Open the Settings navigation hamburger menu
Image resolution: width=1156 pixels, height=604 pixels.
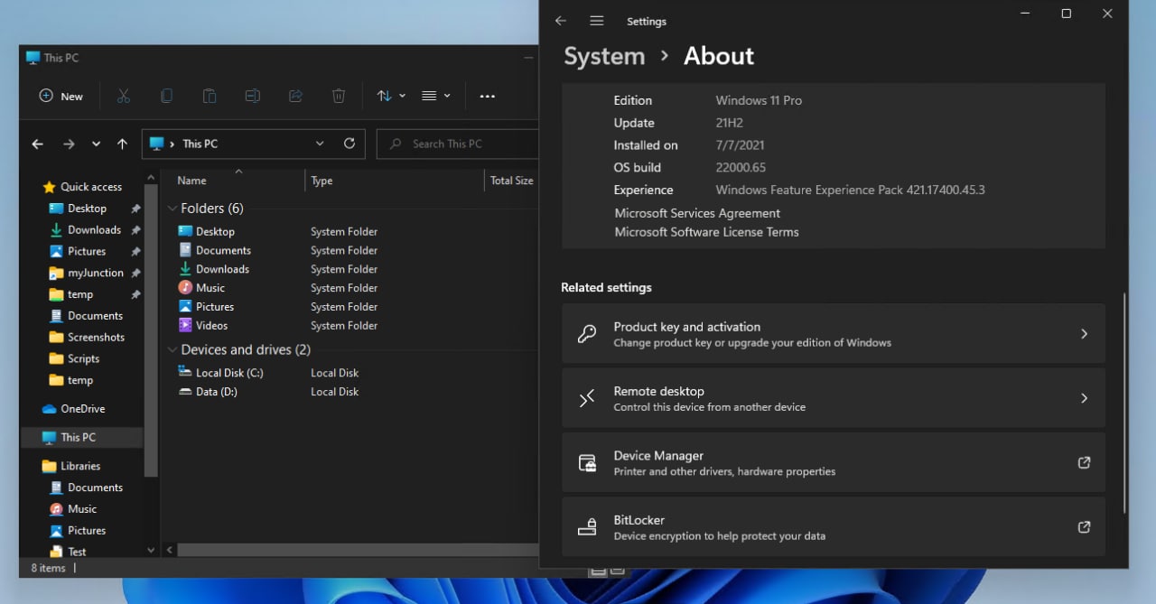[x=596, y=21]
